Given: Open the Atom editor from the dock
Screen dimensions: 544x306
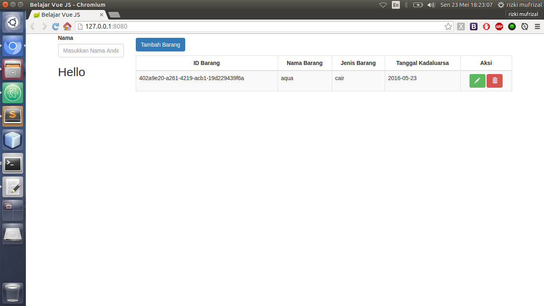Looking at the screenshot, I should tap(13, 93).
